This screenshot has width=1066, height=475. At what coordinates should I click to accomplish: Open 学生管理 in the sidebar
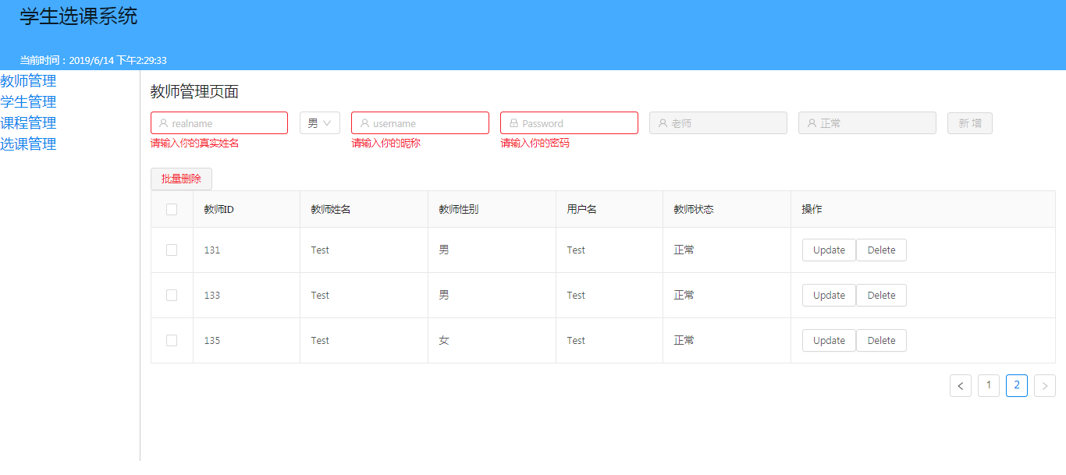[x=28, y=101]
